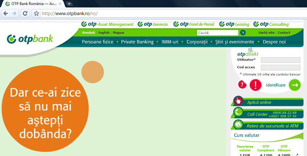
Task: Open the branch network map icon
Action: pyautogui.click(x=238, y=125)
